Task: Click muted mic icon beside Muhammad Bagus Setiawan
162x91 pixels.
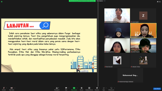Action: pos(118,82)
